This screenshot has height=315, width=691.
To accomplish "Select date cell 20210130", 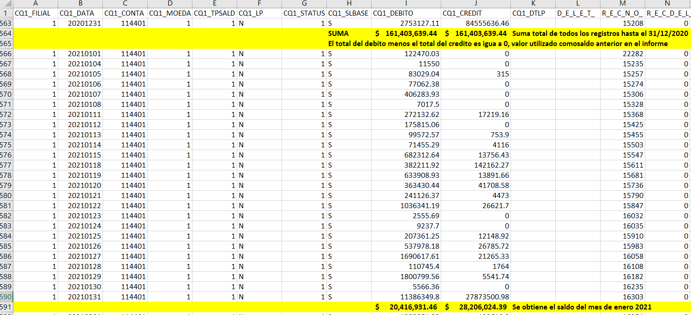I will 81,287.
